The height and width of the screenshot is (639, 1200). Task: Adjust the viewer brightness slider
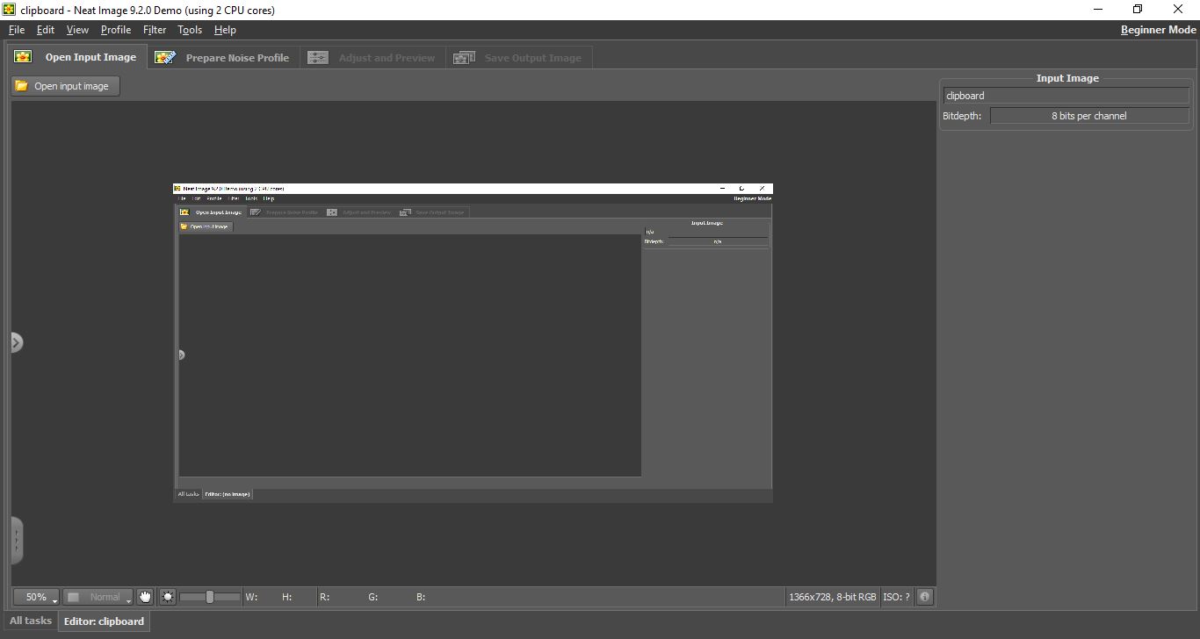210,597
